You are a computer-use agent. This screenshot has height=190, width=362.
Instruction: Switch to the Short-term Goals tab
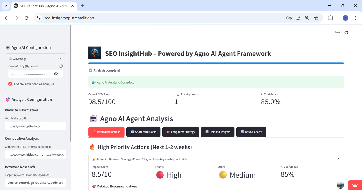point(143,132)
